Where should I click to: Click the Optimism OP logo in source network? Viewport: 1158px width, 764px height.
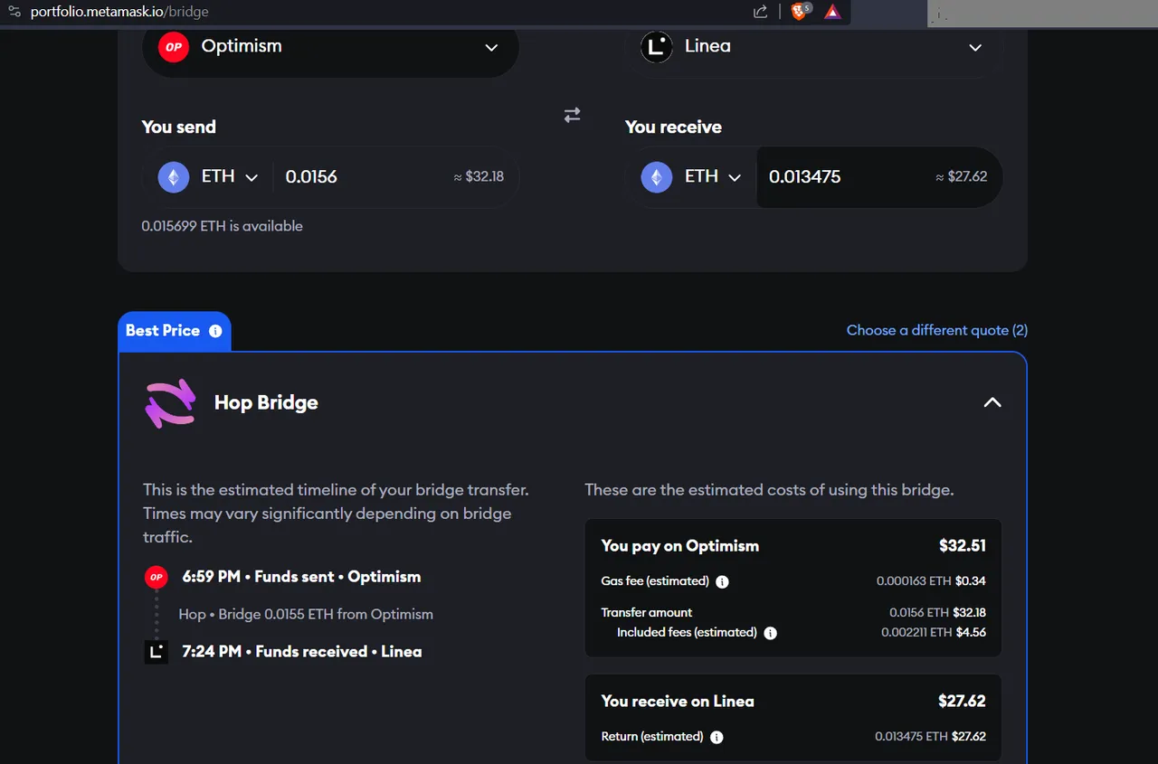click(173, 47)
